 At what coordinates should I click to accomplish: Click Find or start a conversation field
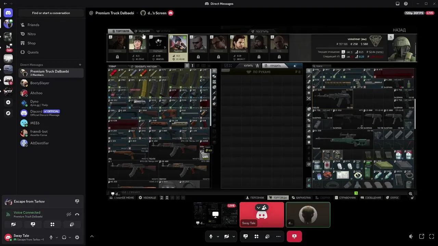coord(51,13)
